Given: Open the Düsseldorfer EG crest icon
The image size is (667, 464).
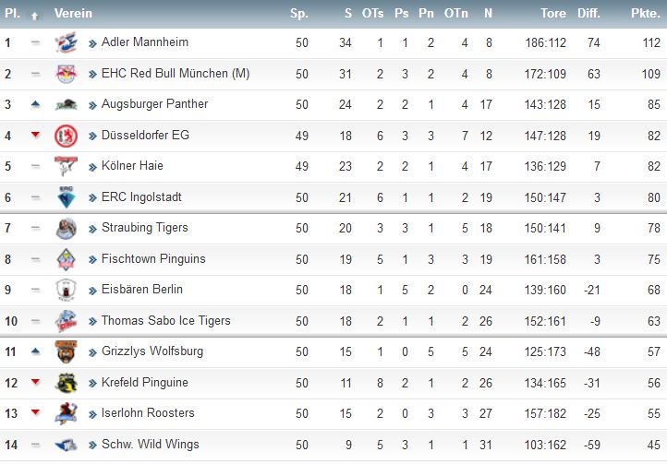Looking at the screenshot, I should click(66, 136).
